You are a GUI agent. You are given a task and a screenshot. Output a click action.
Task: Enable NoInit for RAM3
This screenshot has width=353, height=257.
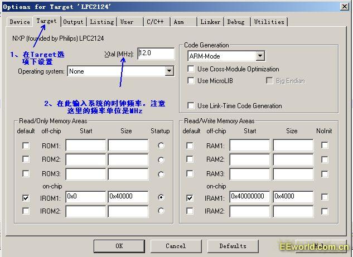point(325,174)
